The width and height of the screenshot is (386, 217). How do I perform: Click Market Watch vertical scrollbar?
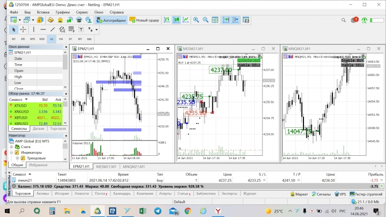pyautogui.click(x=65, y=111)
